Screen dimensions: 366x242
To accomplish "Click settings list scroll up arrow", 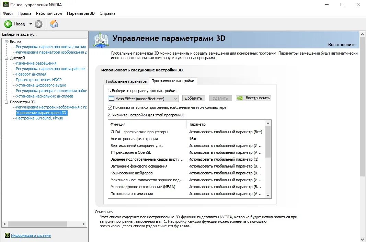I will 268,123.
